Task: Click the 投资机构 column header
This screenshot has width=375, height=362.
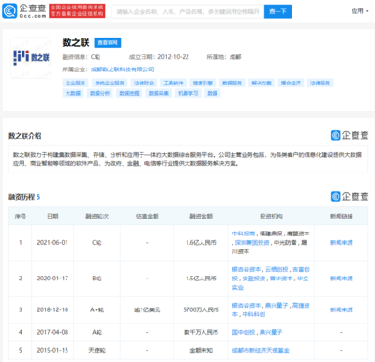Action: [x=271, y=216]
